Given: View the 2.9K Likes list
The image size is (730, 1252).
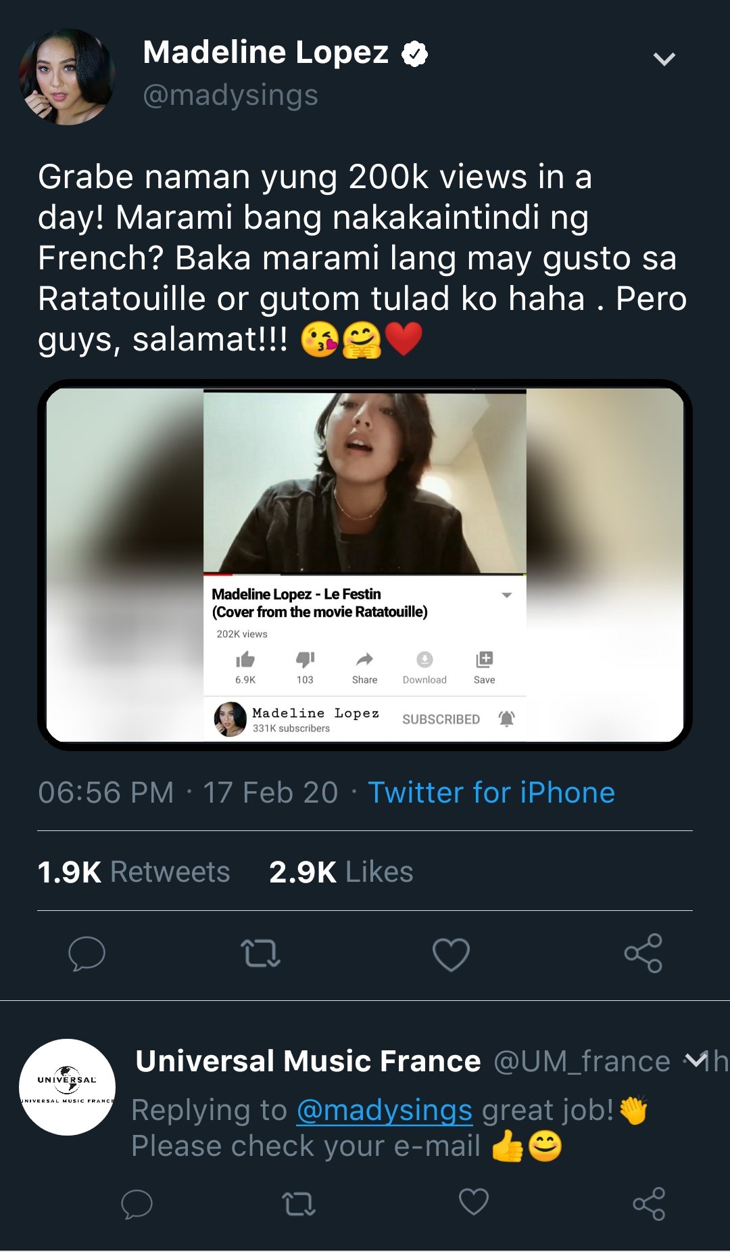Looking at the screenshot, I should [x=341, y=872].
